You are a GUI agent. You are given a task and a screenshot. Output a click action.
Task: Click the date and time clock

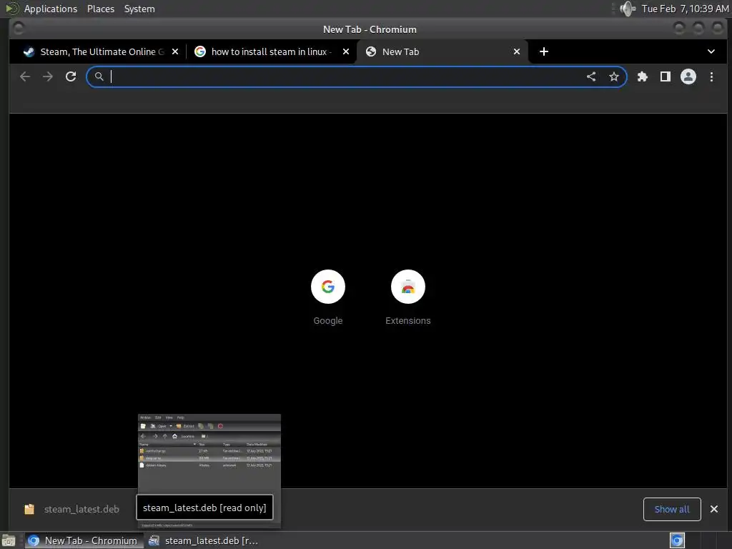click(685, 9)
